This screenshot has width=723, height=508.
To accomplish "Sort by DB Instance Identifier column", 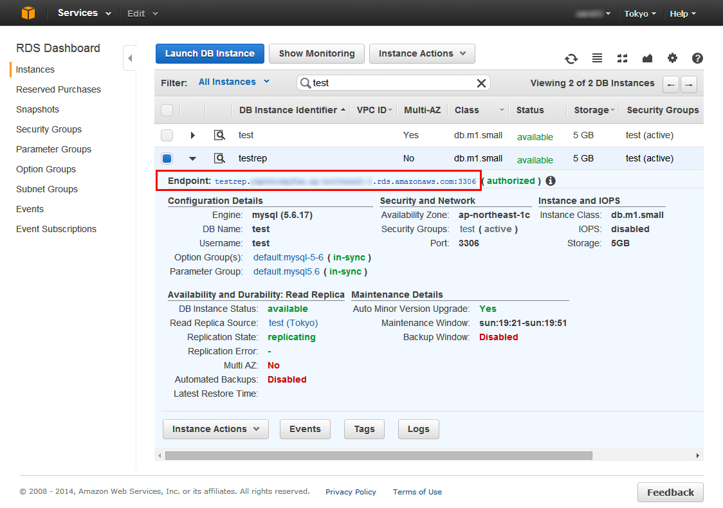I will coord(292,110).
